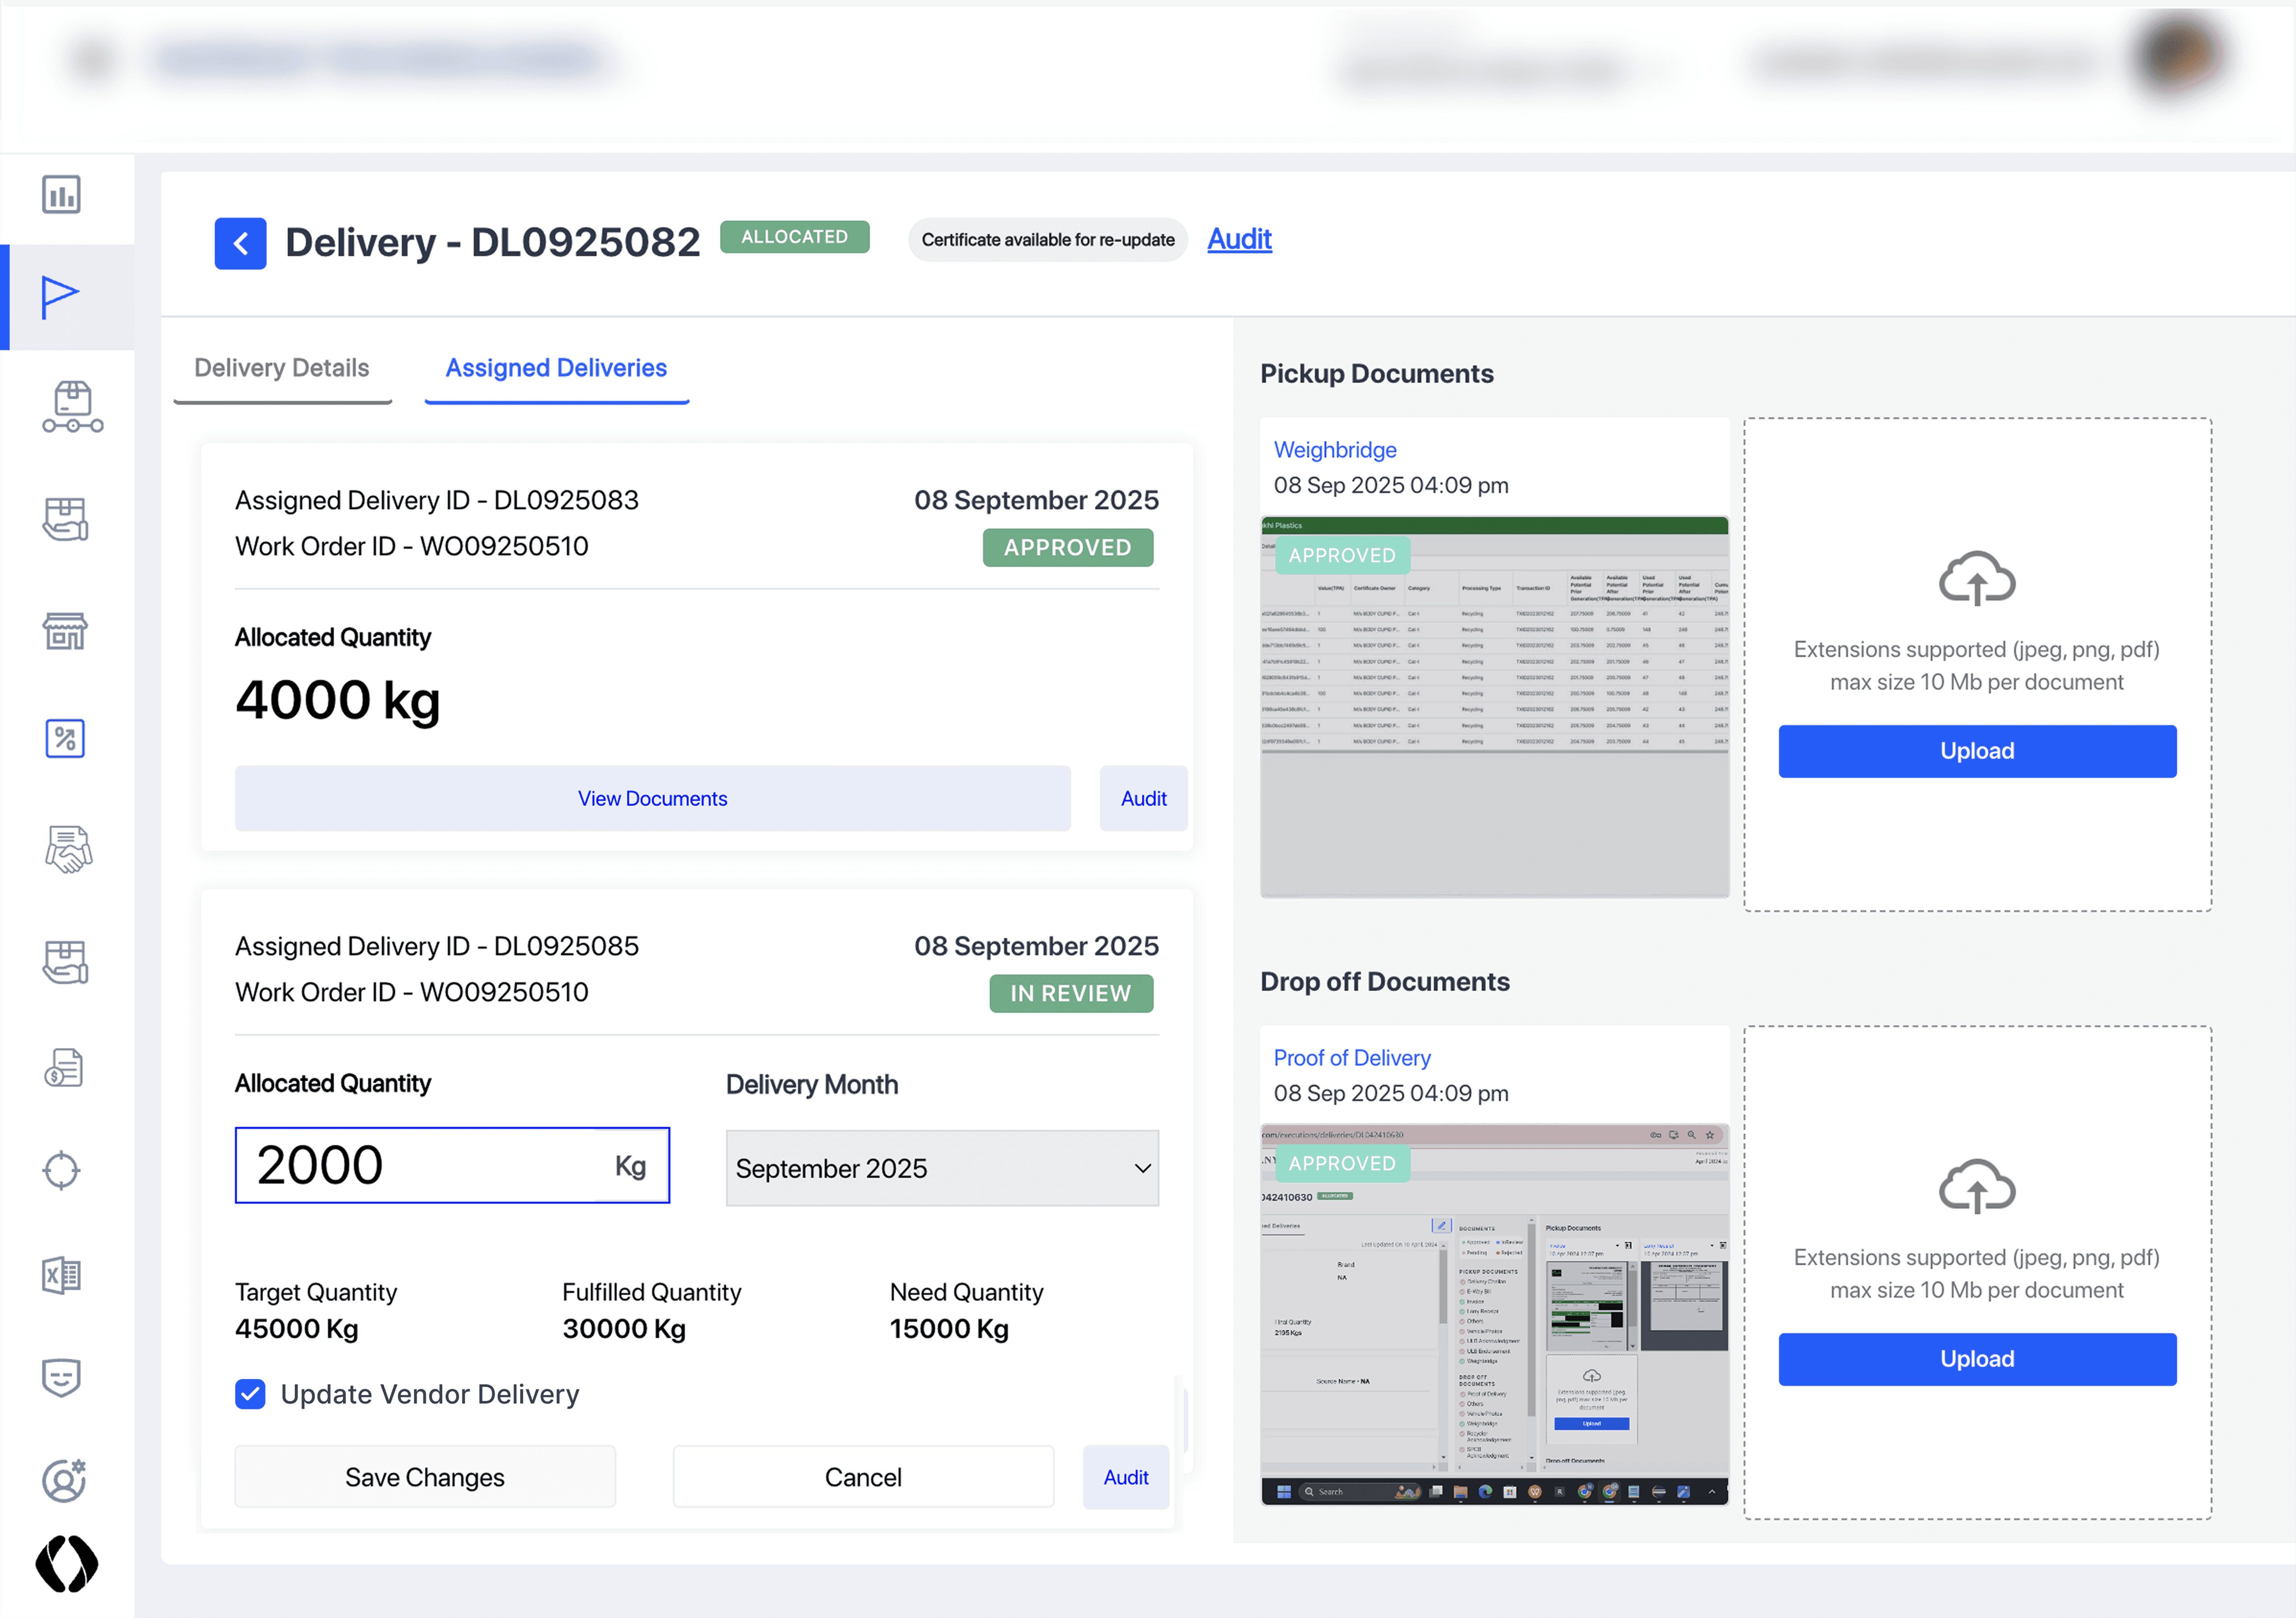Select the Assigned Deliveries tab
Viewport: 2296px width, 1618px height.
[556, 368]
